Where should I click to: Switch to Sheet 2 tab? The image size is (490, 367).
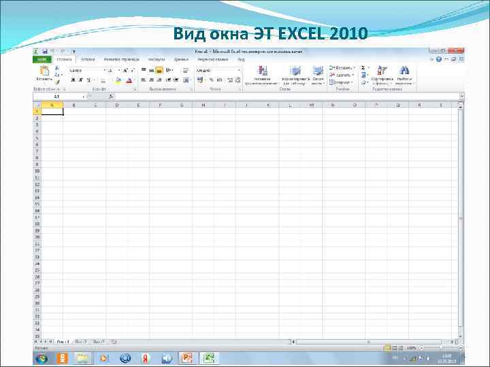80,342
